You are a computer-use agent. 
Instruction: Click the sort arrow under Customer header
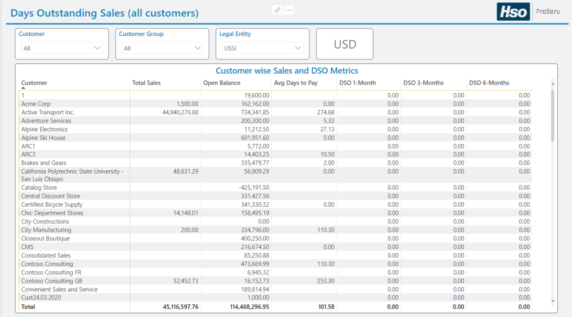pyautogui.click(x=23, y=89)
